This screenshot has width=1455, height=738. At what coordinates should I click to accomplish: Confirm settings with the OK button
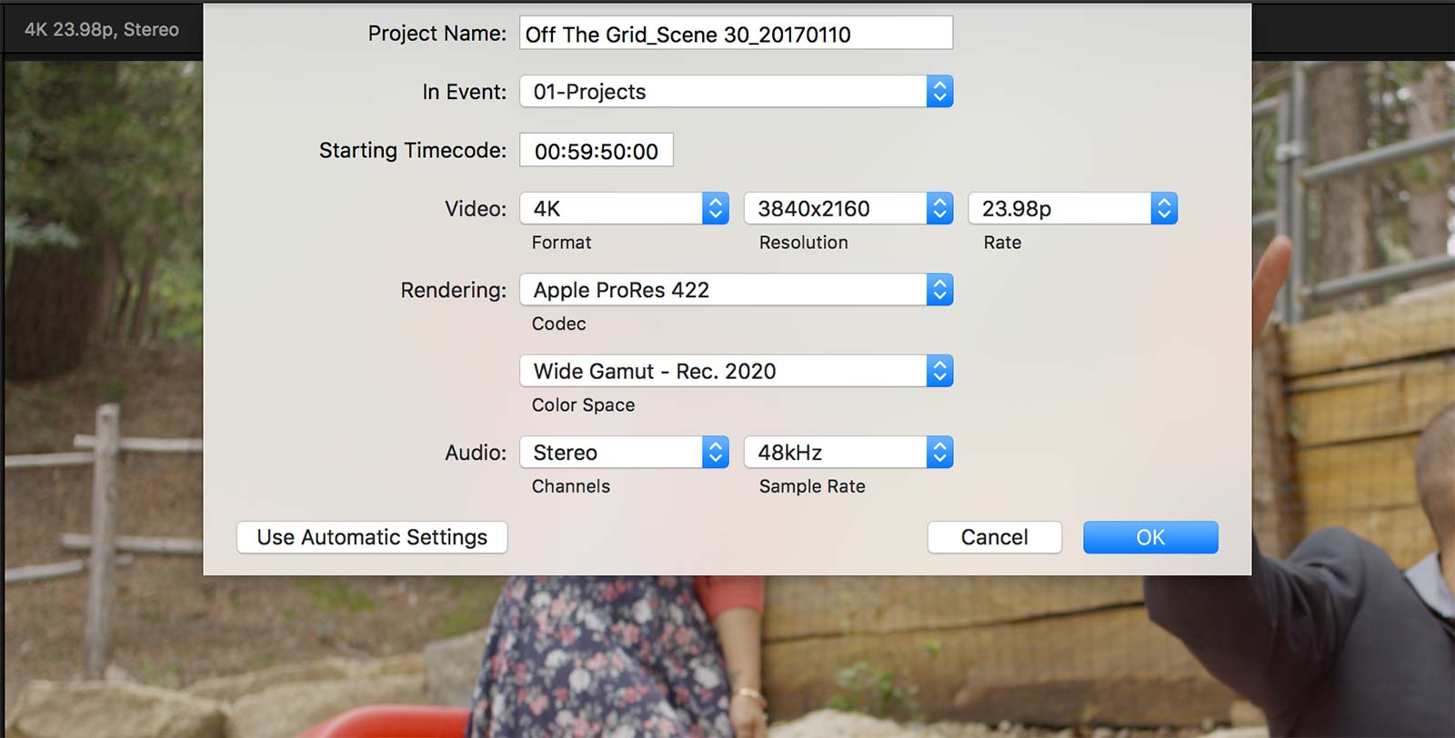(1150, 537)
